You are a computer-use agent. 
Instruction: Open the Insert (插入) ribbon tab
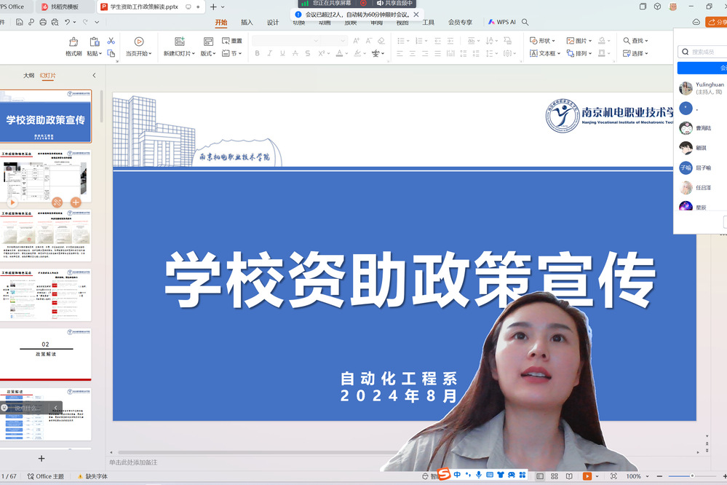(247, 23)
